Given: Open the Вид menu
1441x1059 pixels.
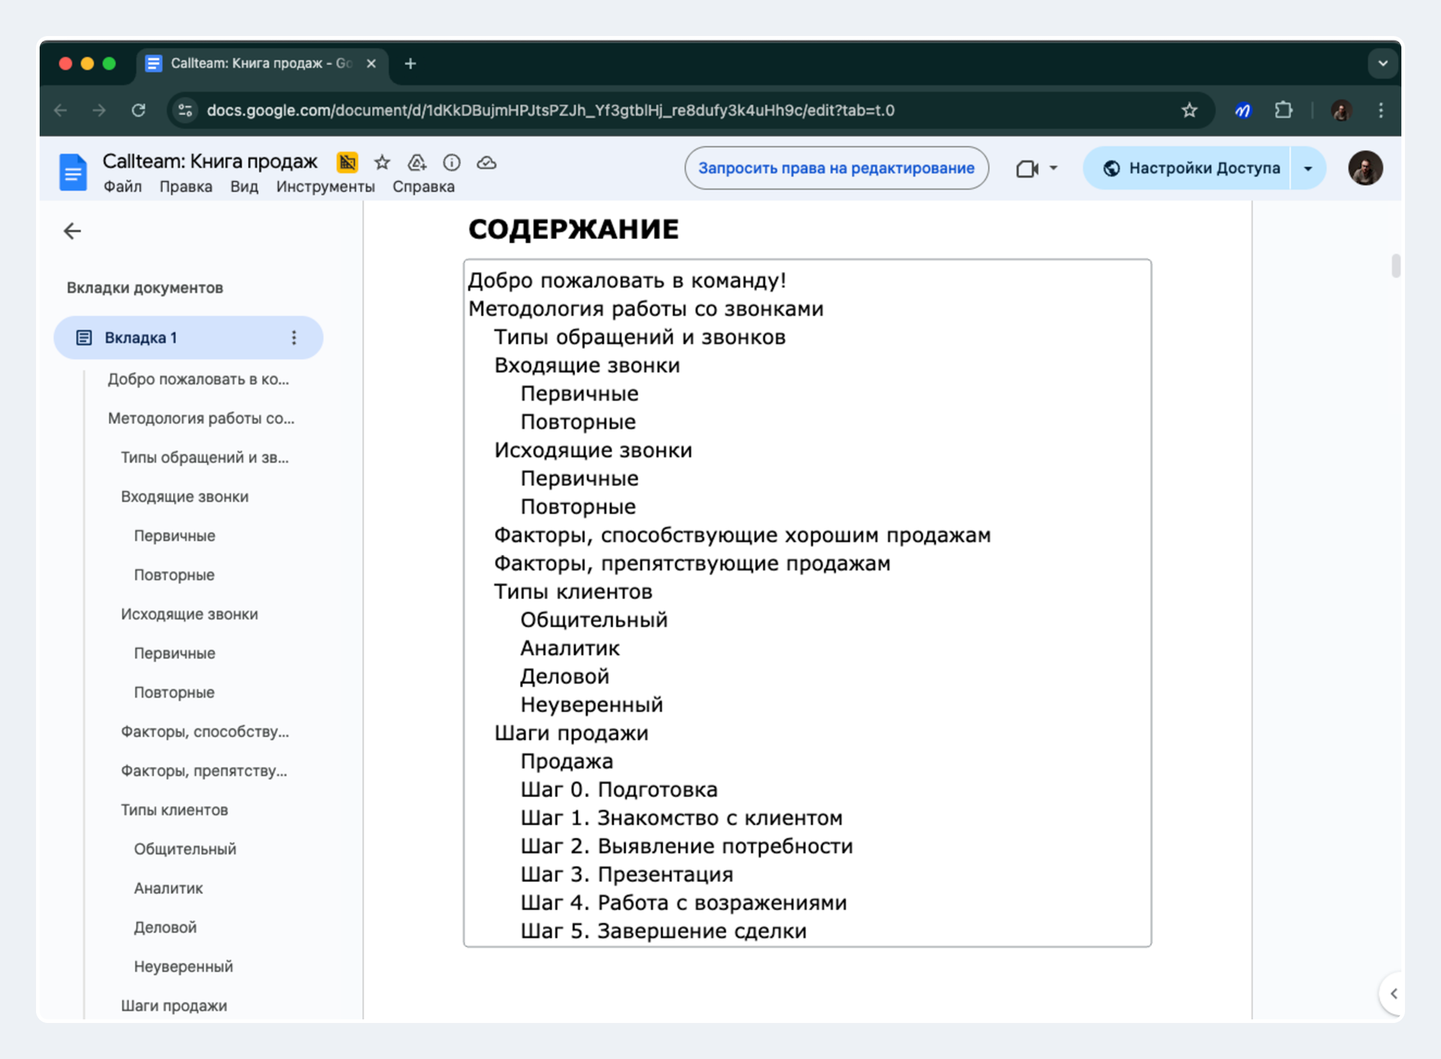Looking at the screenshot, I should coord(244,187).
